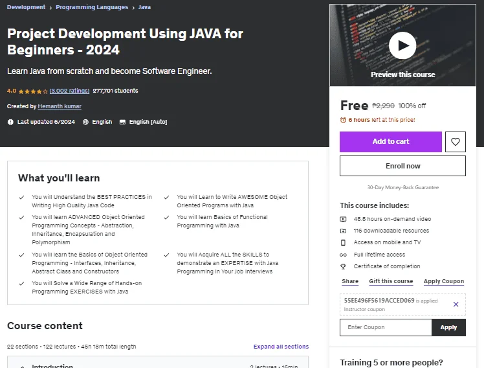Screen dimensions: 484x368
Task: Click the Last updated 6/2024 text
Action: click(46, 122)
